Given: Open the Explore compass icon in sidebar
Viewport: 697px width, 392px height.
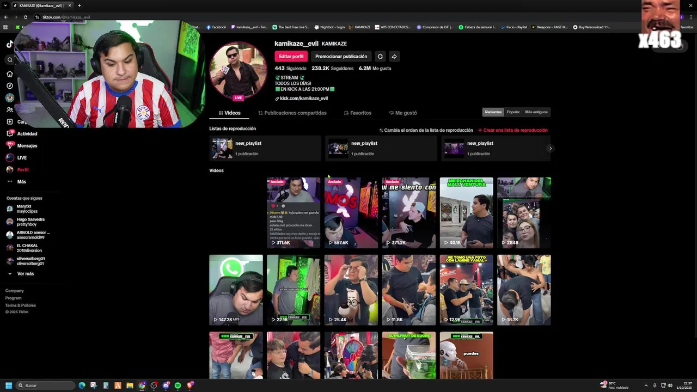Looking at the screenshot, I should point(10,85).
